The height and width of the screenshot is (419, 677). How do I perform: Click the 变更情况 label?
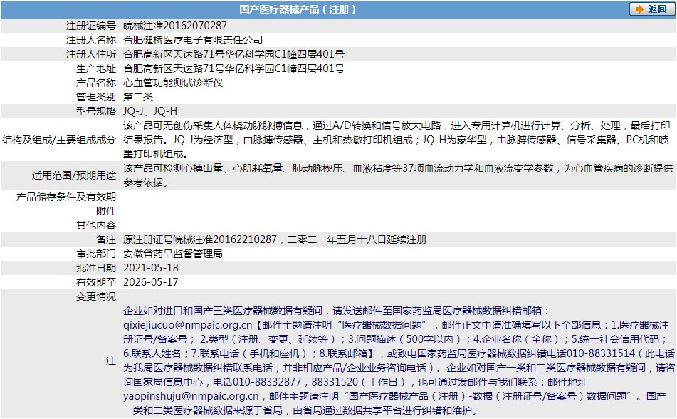[x=96, y=296]
